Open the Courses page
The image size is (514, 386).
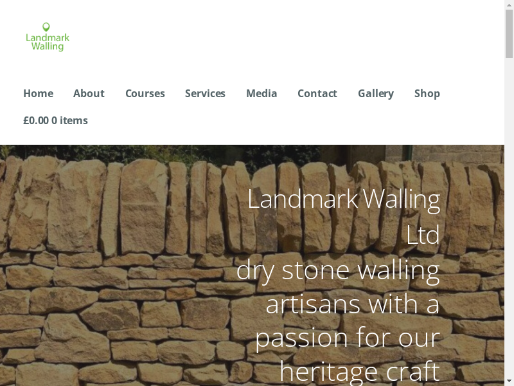145,93
